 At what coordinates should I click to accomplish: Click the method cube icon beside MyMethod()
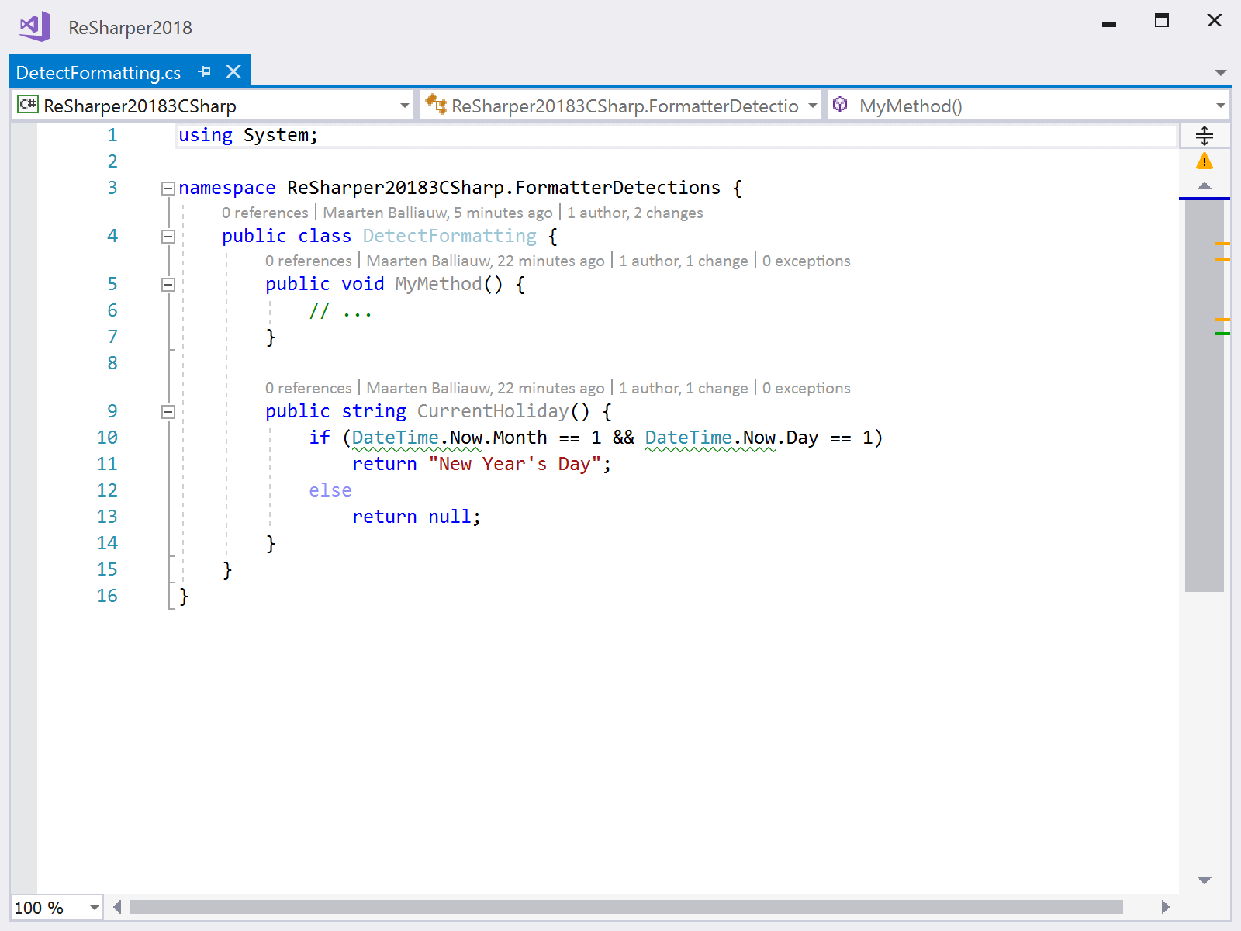pos(840,103)
